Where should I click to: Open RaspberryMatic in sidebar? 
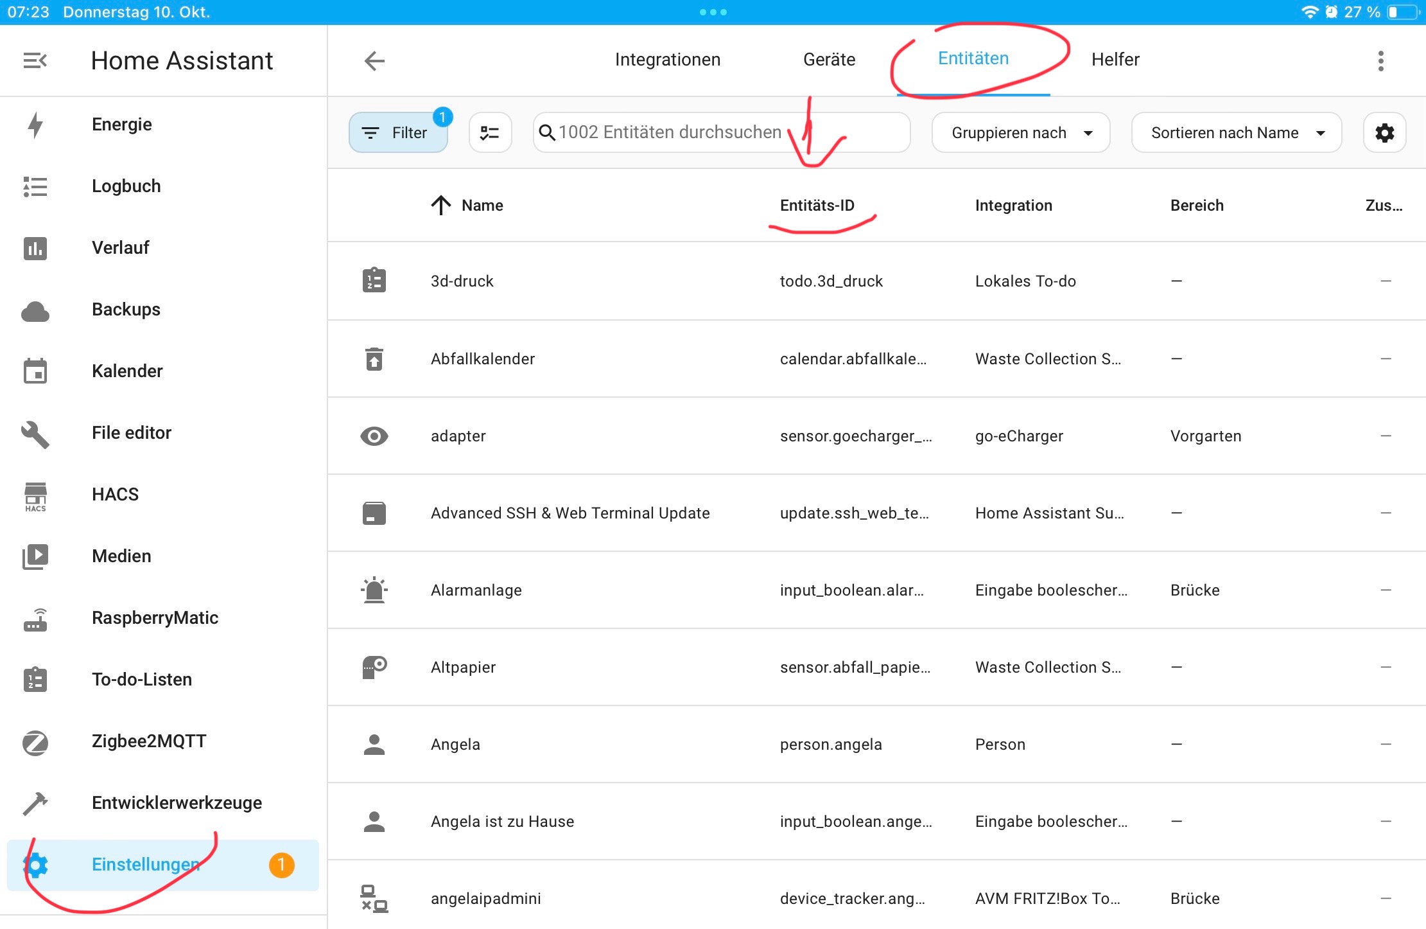point(155,617)
